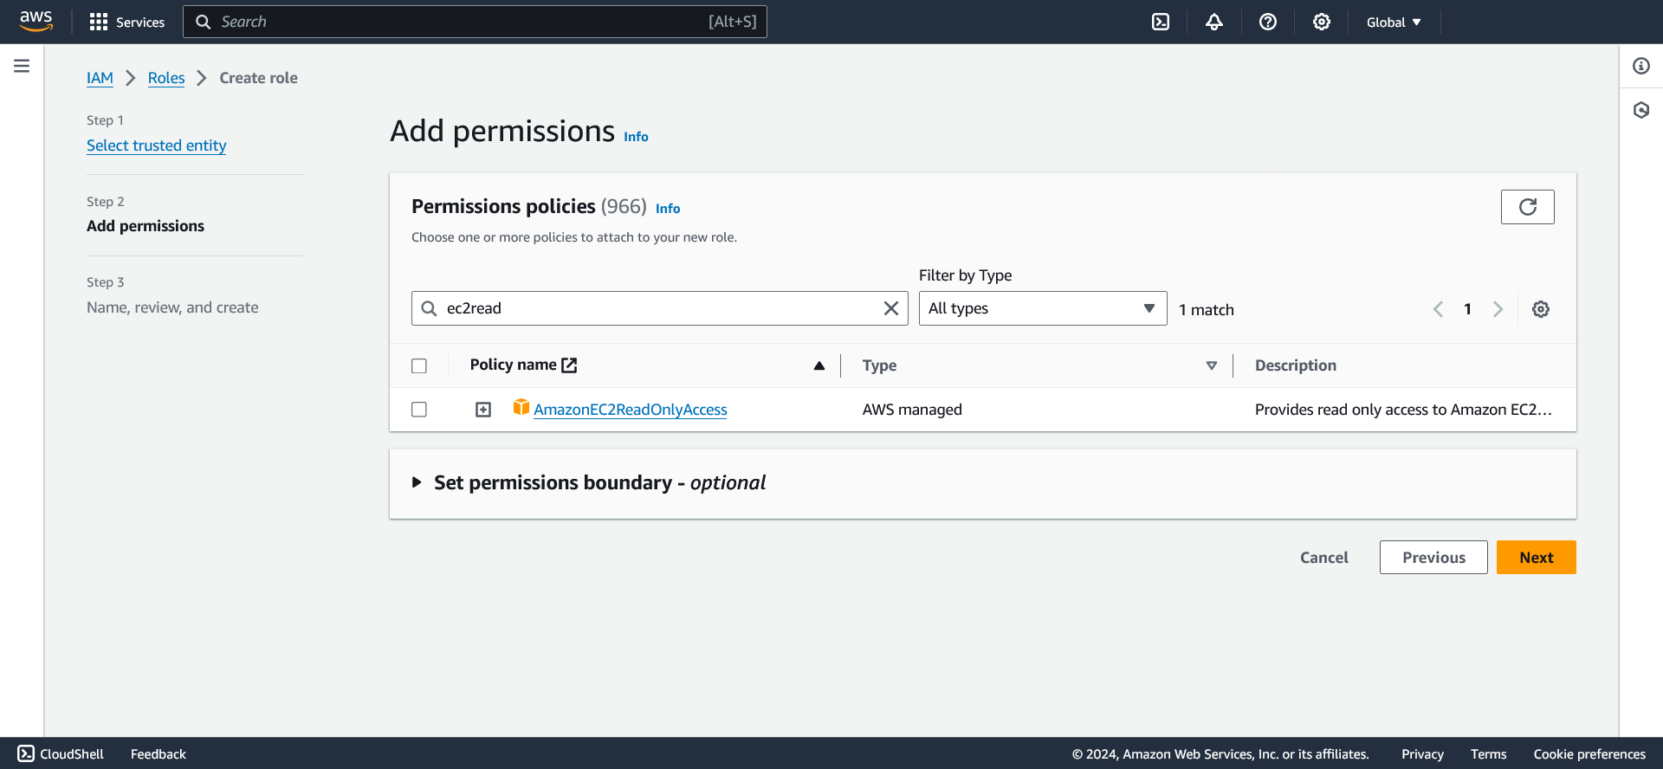This screenshot has height=769, width=1663.
Task: Cancel role creation
Action: (1323, 558)
